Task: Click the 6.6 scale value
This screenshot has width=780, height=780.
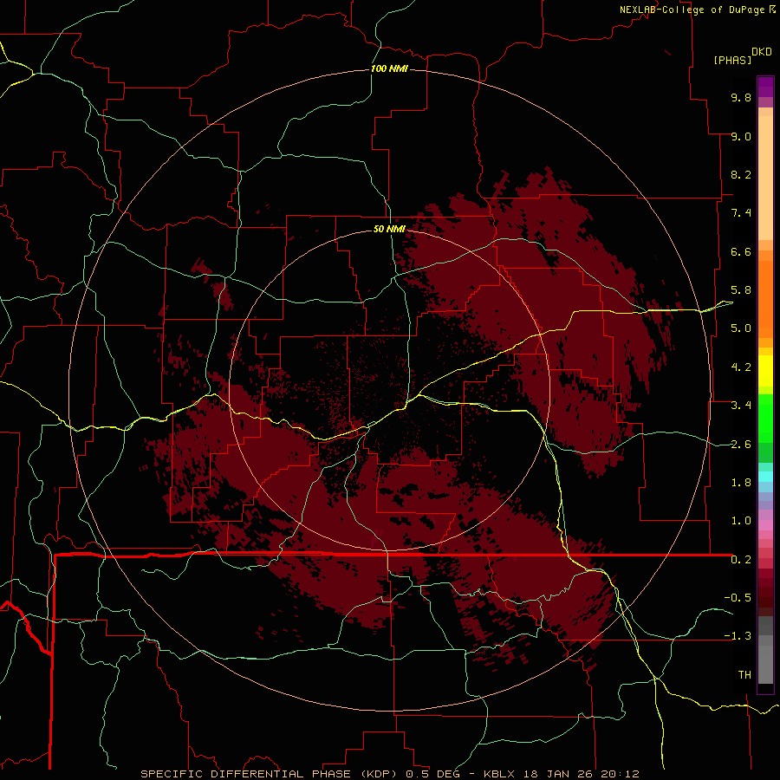Action: (x=741, y=251)
